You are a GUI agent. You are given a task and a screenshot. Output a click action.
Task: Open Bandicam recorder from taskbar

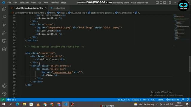coord(72,104)
